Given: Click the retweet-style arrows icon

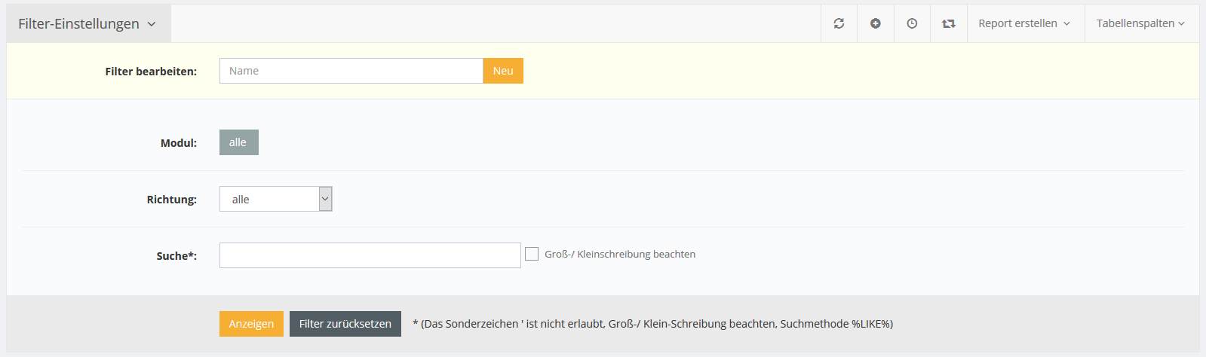Looking at the screenshot, I should [949, 23].
